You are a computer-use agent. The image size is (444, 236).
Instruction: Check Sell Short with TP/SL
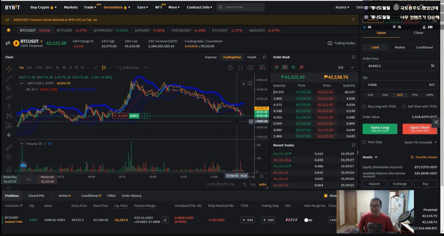(x=404, y=106)
